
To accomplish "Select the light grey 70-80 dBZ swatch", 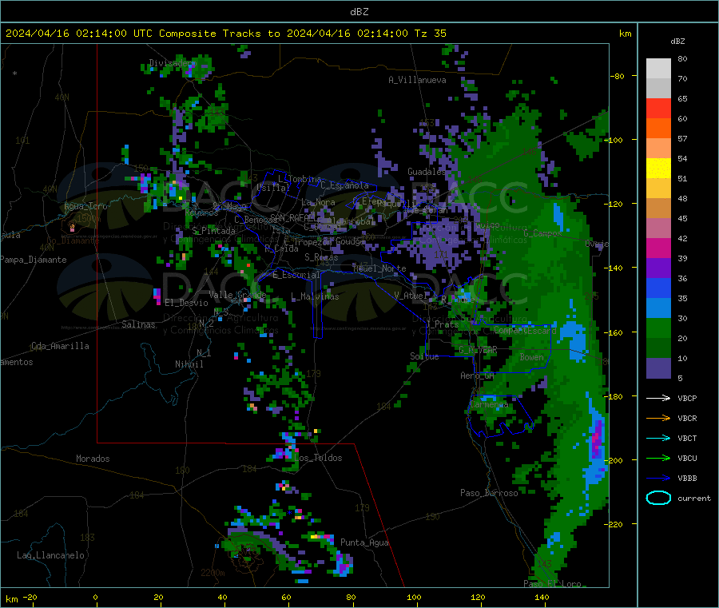I will point(658,69).
